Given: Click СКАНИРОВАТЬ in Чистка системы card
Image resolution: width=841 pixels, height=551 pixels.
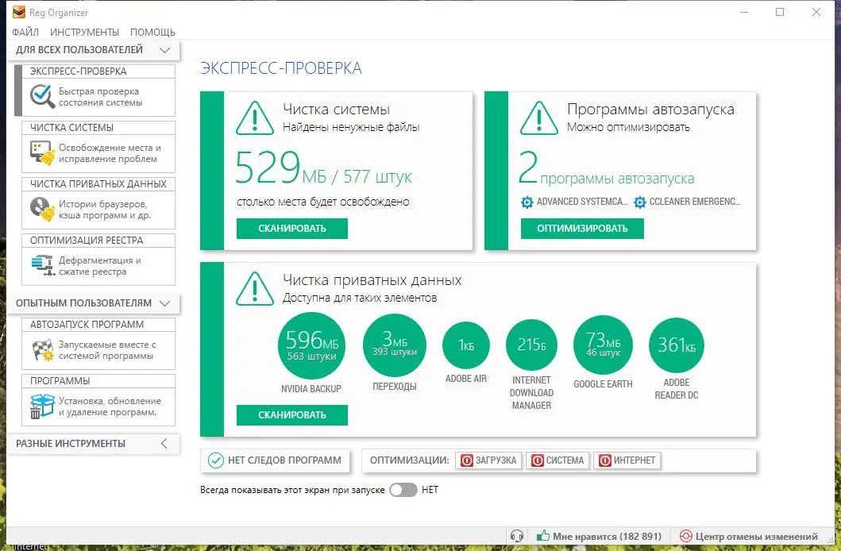Looking at the screenshot, I should pos(292,229).
